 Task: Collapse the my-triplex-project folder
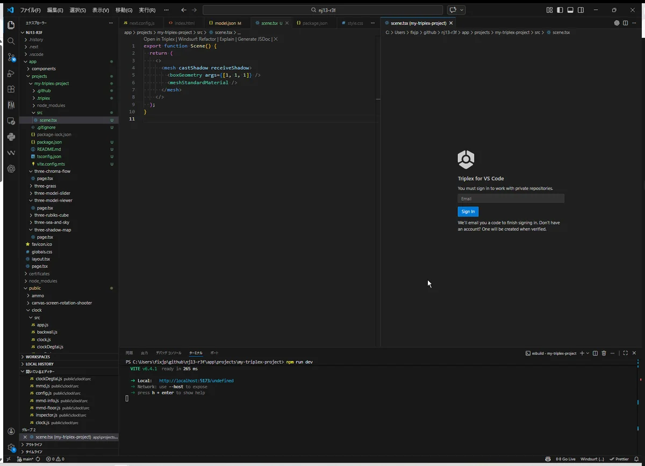pos(51,83)
